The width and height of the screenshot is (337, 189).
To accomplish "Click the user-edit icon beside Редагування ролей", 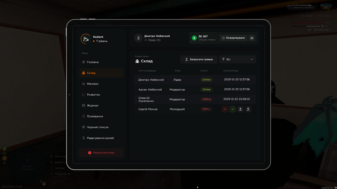I will pos(84,138).
